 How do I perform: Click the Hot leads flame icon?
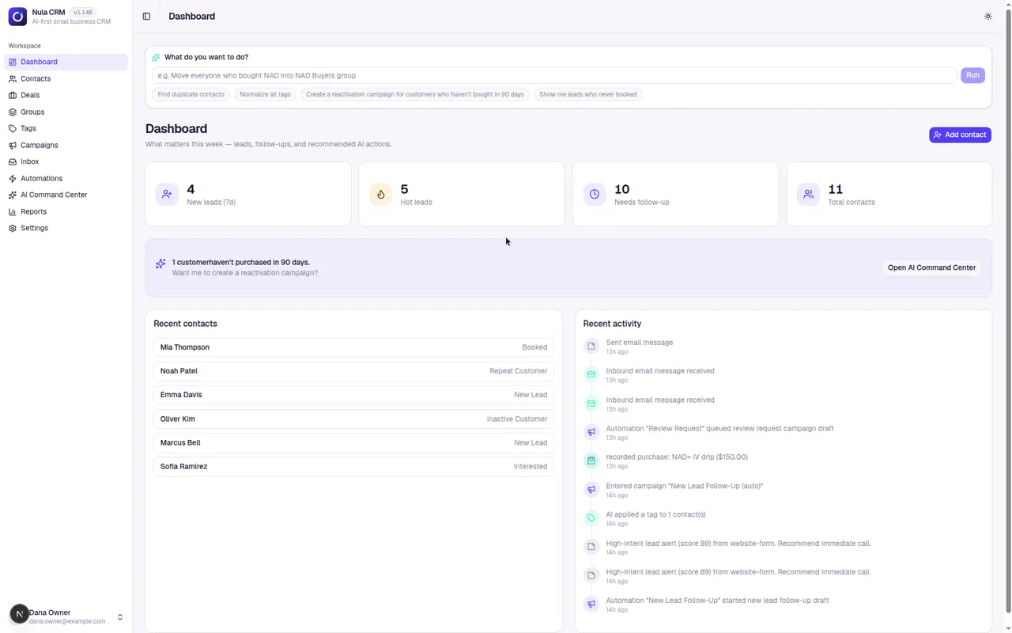380,194
